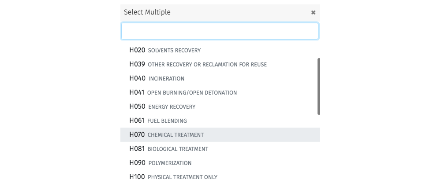The height and width of the screenshot is (187, 441).
Task: Choose H090 Polymerization from the list
Action: coord(220,162)
